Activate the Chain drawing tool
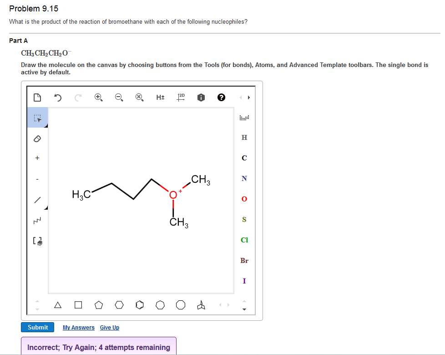The image size is (445, 355). (x=37, y=220)
